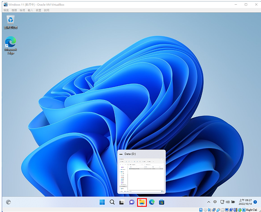
Task: Open the Windows Start menu
Action: (x=102, y=202)
